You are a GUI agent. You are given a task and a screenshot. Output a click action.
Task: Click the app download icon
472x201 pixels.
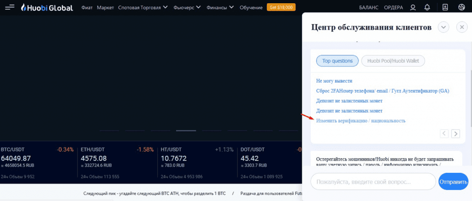click(x=445, y=7)
